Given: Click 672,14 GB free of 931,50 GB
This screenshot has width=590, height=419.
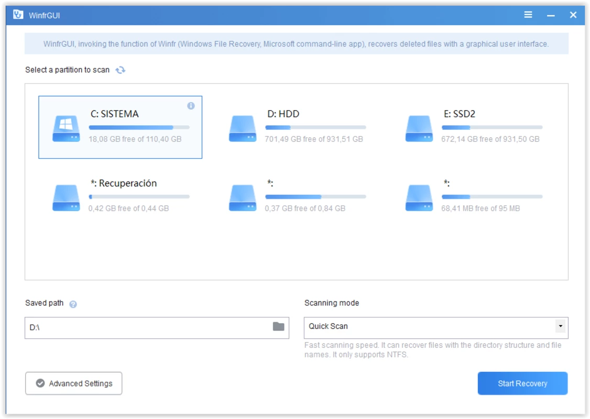Looking at the screenshot, I should point(490,139).
